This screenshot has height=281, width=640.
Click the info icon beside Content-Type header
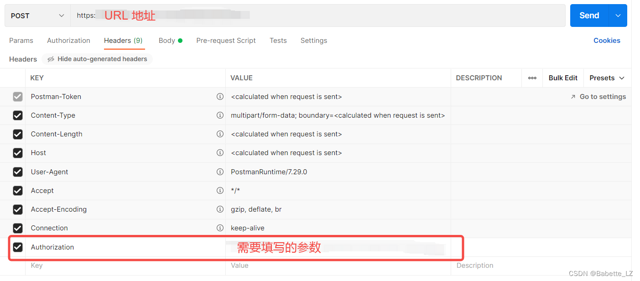220,115
